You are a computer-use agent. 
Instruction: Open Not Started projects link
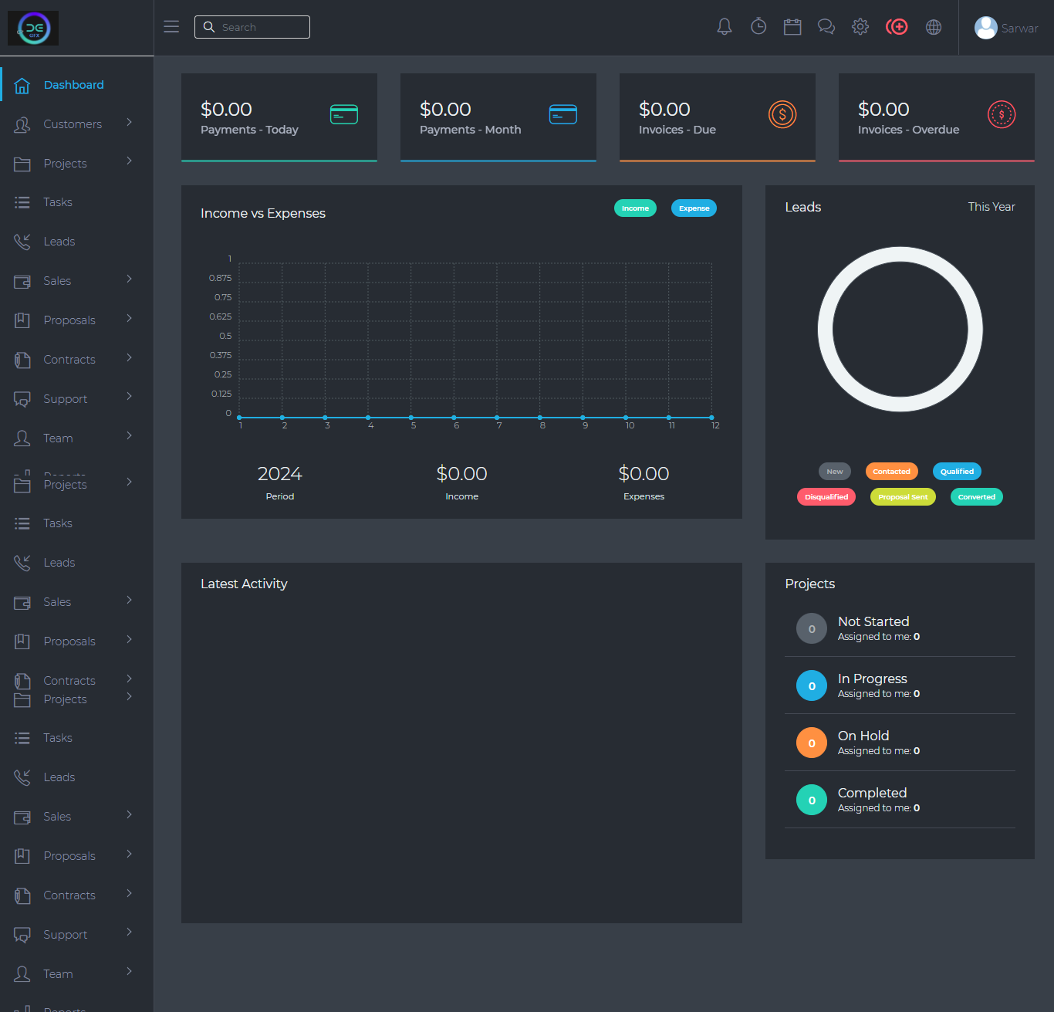pyautogui.click(x=873, y=621)
